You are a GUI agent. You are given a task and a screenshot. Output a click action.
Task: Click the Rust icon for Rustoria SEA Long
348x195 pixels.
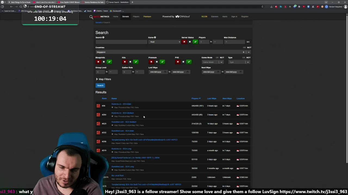pos(98,150)
